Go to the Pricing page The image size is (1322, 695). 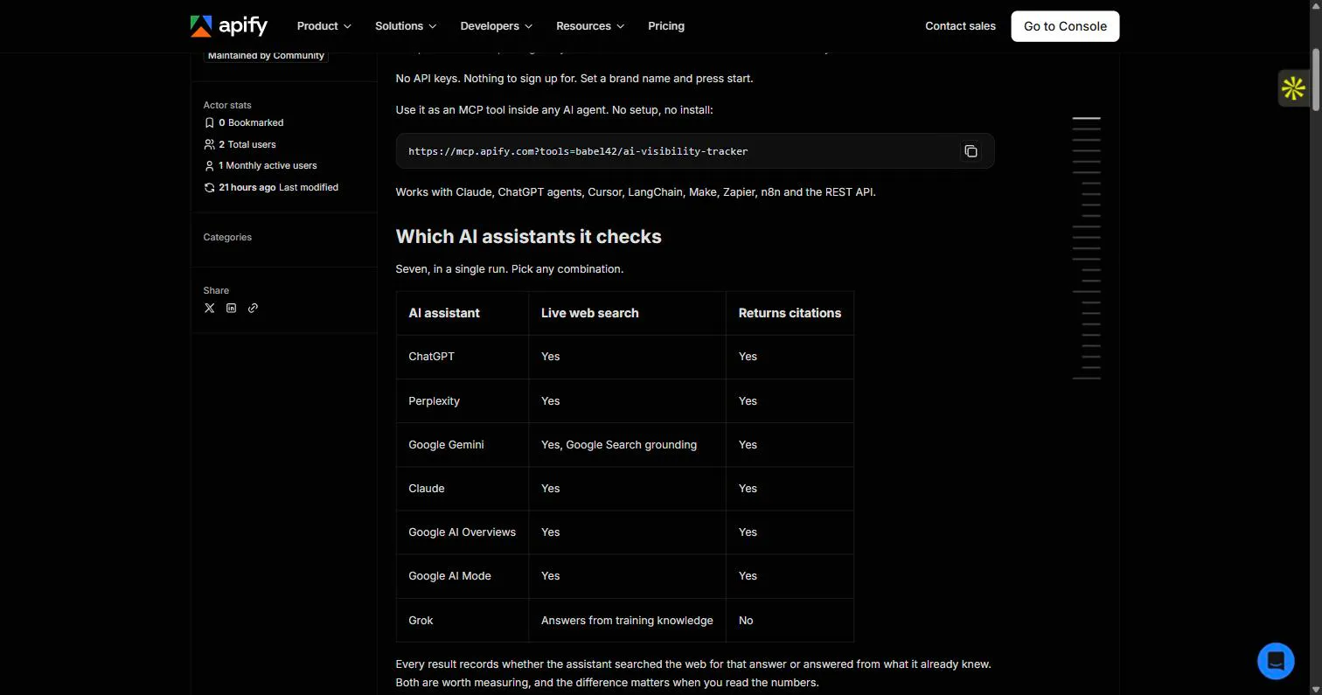666,26
